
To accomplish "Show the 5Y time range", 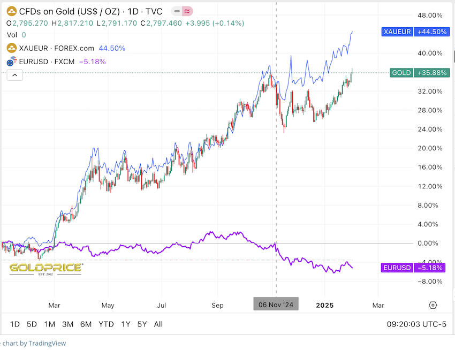I will 142,324.
